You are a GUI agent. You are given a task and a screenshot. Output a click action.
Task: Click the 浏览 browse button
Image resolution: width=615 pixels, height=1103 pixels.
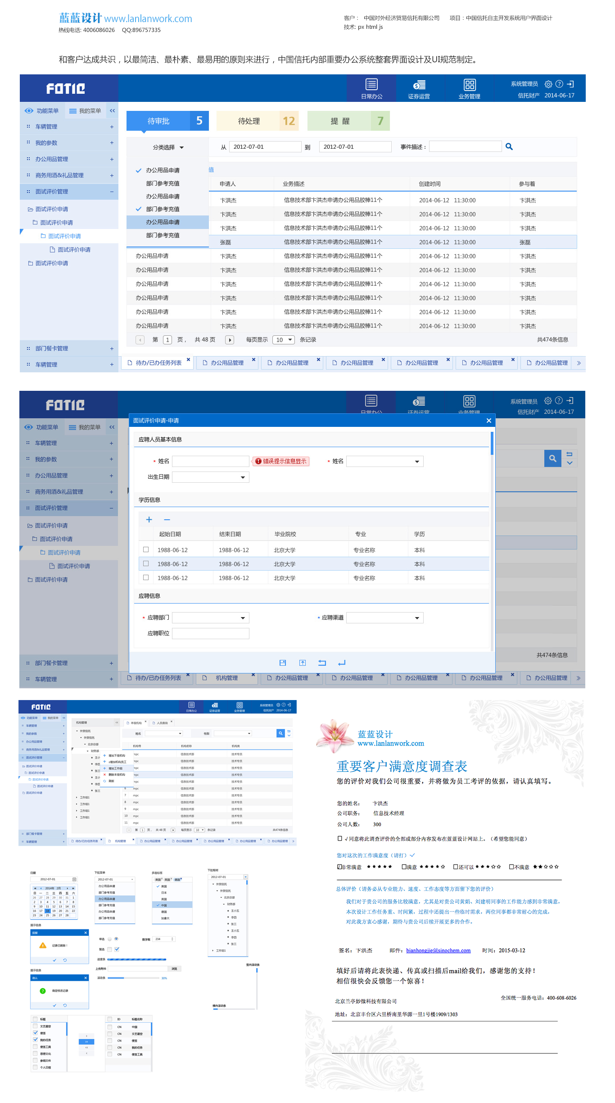174,968
